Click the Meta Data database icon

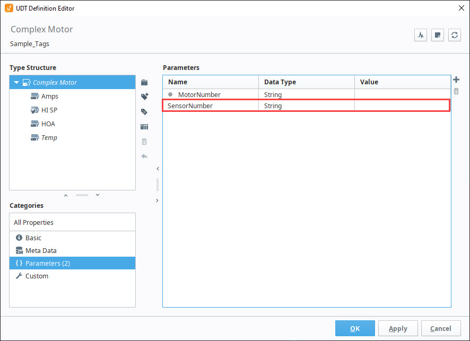19,250
